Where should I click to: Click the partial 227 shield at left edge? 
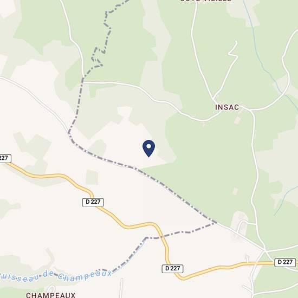5,158
